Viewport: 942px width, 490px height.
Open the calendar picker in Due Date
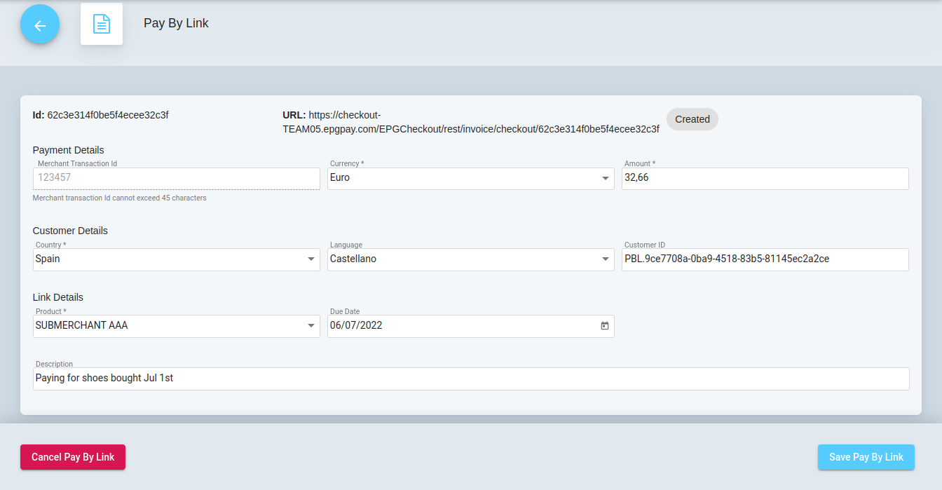pyautogui.click(x=604, y=326)
